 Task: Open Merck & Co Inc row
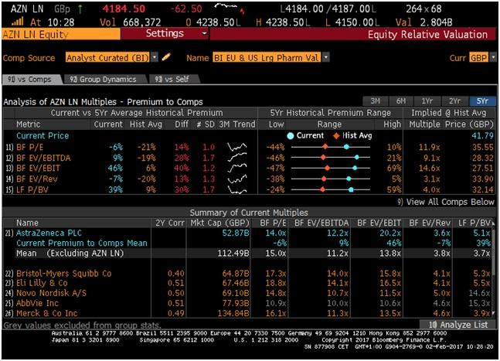click(x=249, y=313)
